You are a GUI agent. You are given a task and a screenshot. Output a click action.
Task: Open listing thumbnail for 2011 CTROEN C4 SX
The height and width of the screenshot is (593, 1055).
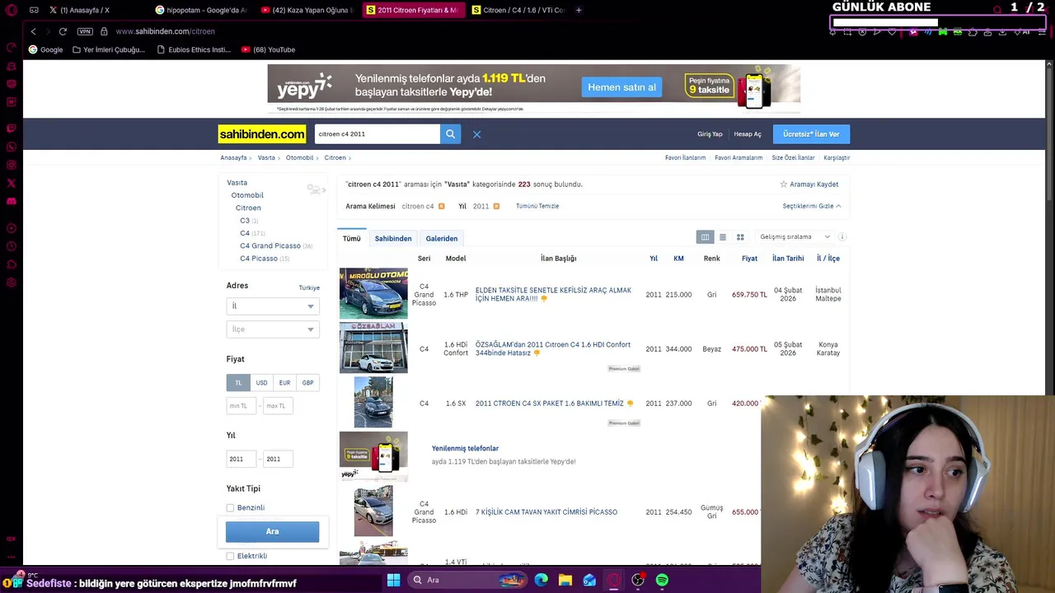click(x=373, y=403)
